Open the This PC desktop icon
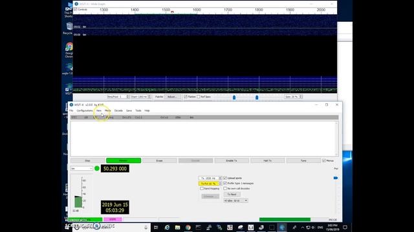This screenshot has width=414, height=232. pyautogui.click(x=69, y=10)
